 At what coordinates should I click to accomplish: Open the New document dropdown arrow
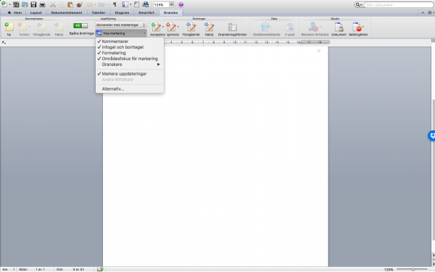coord(9,4)
